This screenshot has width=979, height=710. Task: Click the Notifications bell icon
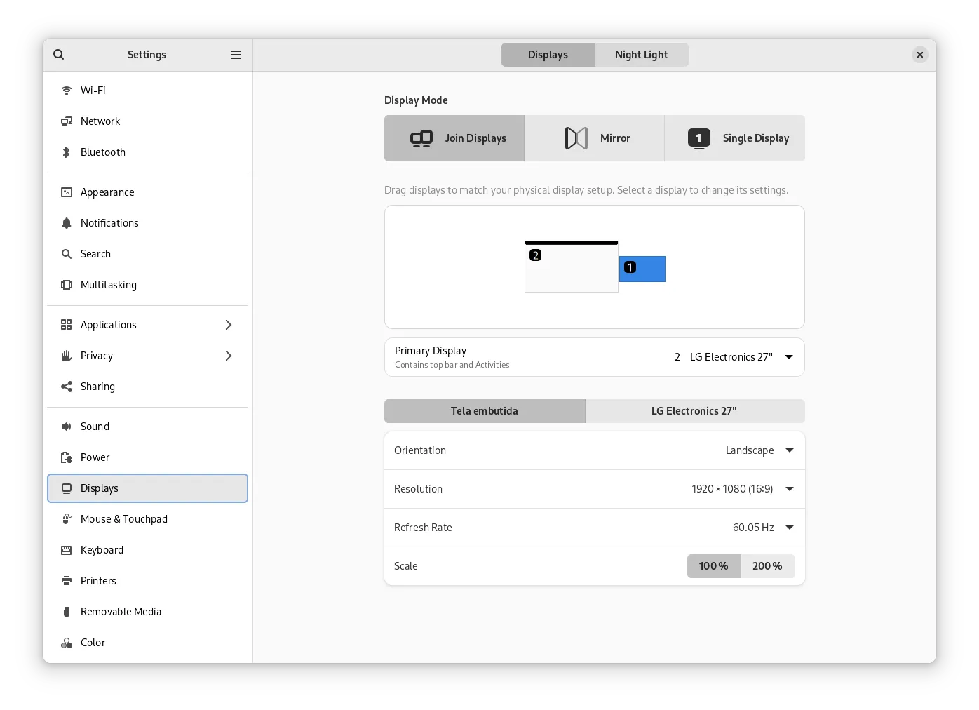tap(67, 223)
